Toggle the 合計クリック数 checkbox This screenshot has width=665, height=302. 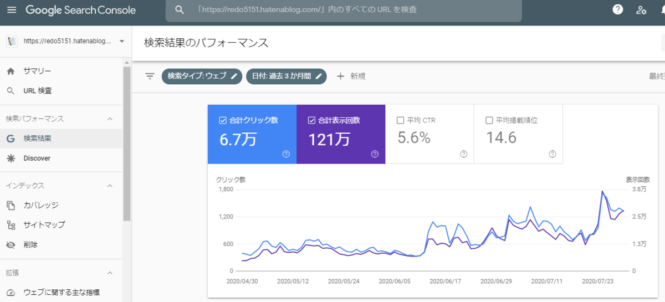tap(223, 120)
